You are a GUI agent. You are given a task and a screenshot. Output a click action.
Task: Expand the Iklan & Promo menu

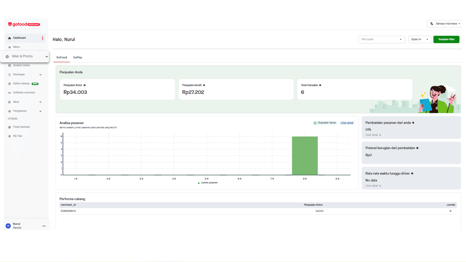25,56
